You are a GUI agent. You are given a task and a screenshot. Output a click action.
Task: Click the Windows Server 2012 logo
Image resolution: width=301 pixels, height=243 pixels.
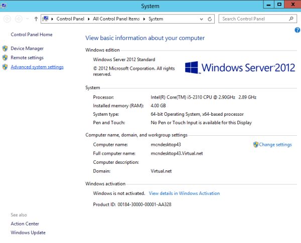[240, 68]
